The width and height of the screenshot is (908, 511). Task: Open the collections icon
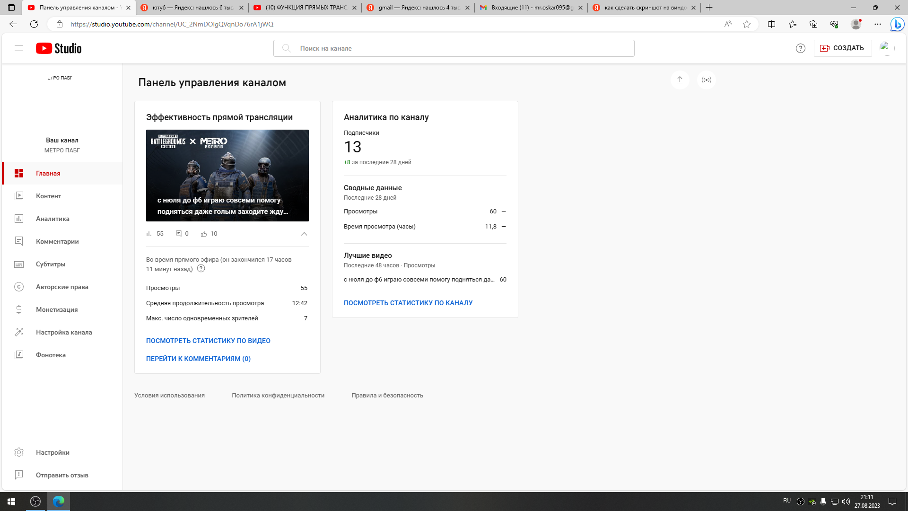tap(813, 24)
